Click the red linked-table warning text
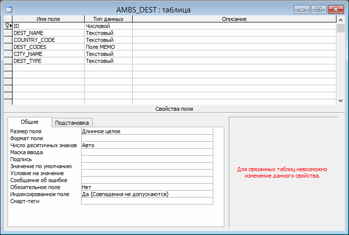The height and width of the screenshot is (235, 349). [x=282, y=173]
